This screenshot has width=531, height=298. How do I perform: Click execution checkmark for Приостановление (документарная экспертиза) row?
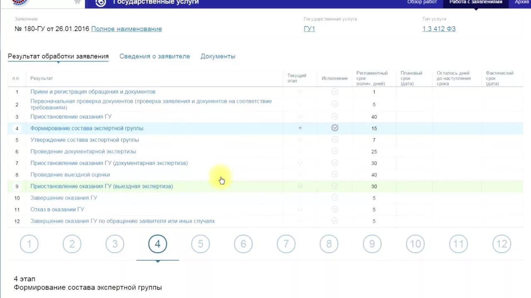pyautogui.click(x=335, y=163)
